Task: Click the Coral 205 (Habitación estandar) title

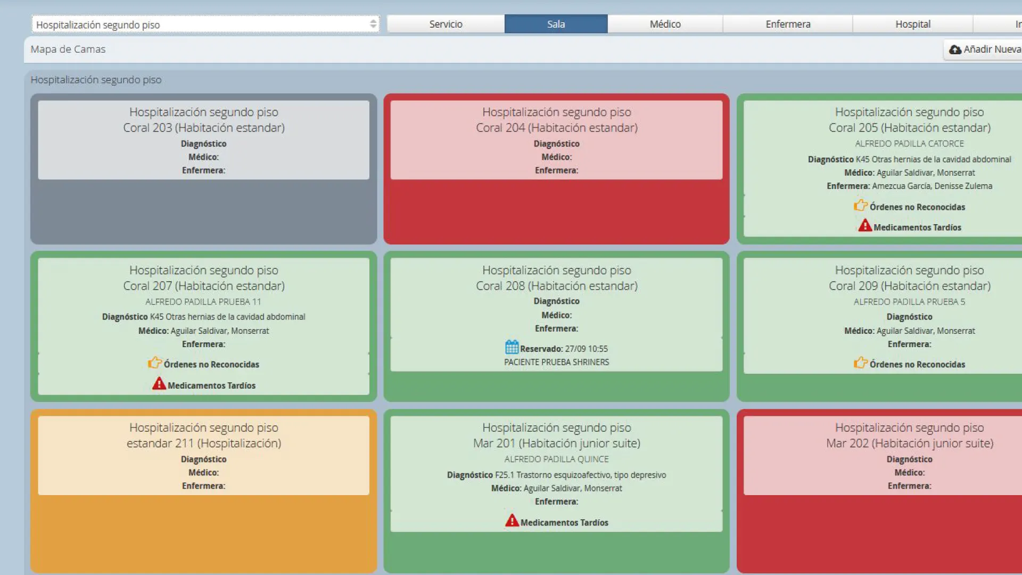Action: (x=909, y=128)
